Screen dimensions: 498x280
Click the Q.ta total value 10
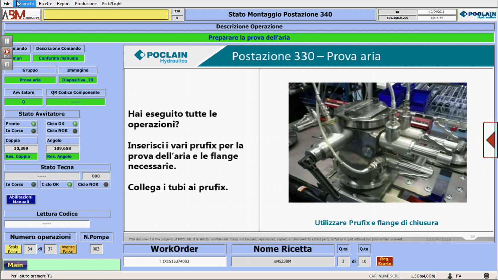click(364, 261)
